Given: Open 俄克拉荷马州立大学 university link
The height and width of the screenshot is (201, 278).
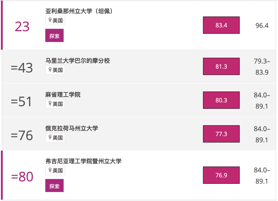Looking at the screenshot, I should tap(72, 128).
